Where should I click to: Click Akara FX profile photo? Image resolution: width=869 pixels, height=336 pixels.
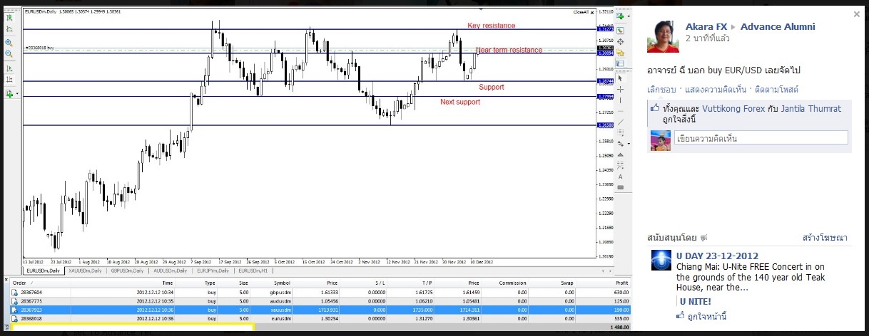click(x=663, y=35)
